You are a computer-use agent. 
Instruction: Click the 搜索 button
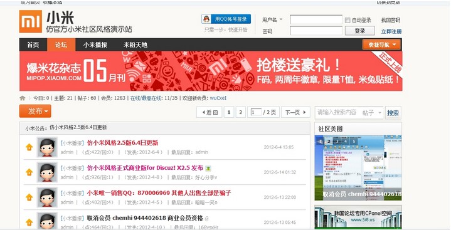(393, 113)
